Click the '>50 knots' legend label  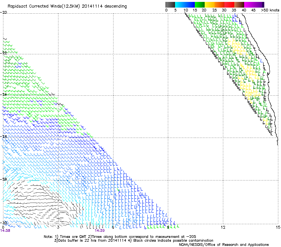point(270,10)
